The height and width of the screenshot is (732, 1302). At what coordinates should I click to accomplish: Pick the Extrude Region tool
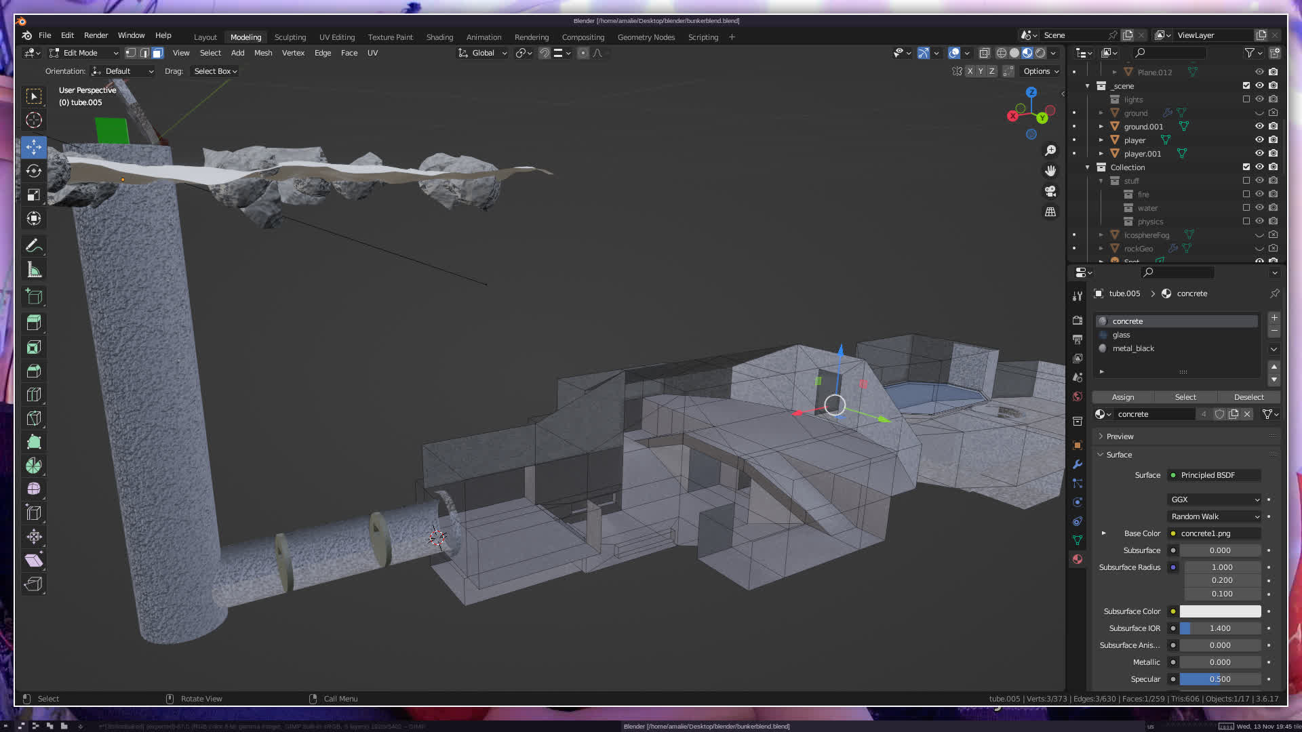pyautogui.click(x=34, y=322)
